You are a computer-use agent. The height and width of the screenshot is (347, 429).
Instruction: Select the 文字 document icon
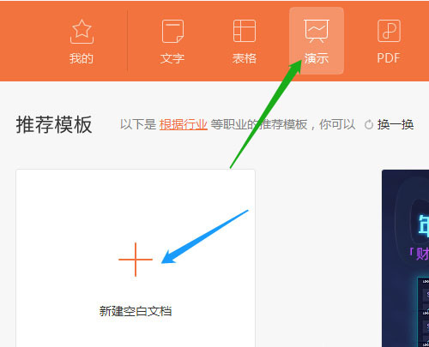[172, 31]
